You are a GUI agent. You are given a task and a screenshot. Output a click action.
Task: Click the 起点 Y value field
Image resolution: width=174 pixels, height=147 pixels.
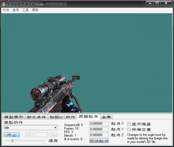(99, 129)
